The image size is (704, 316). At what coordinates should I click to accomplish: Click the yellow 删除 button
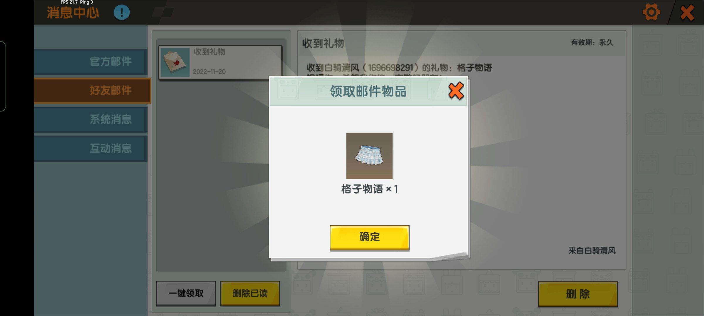578,294
